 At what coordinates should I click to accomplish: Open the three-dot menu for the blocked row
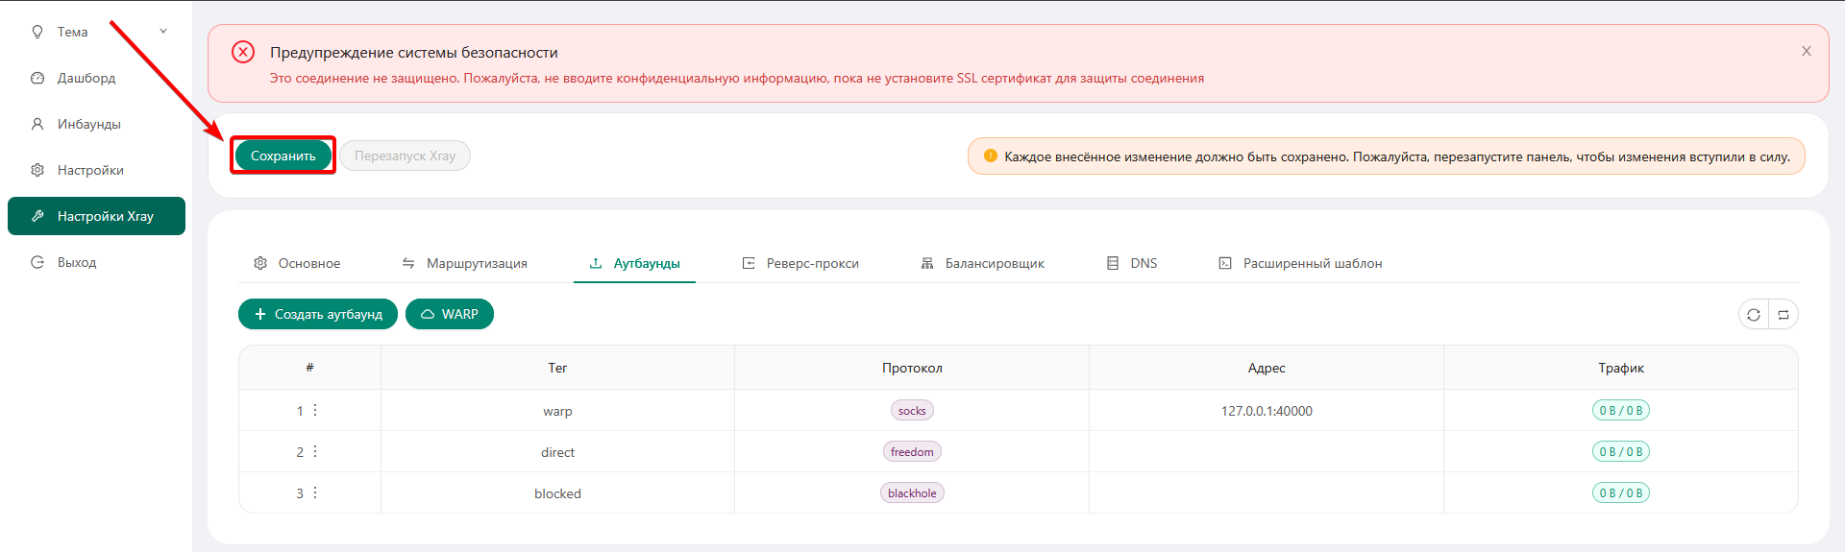315,492
